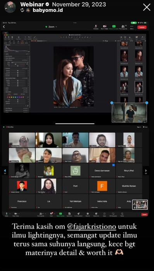Select the green swatch in Color Editor

[x=14, y=97]
